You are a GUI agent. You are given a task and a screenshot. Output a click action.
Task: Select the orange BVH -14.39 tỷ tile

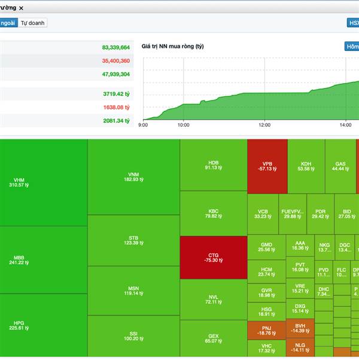(x=300, y=328)
